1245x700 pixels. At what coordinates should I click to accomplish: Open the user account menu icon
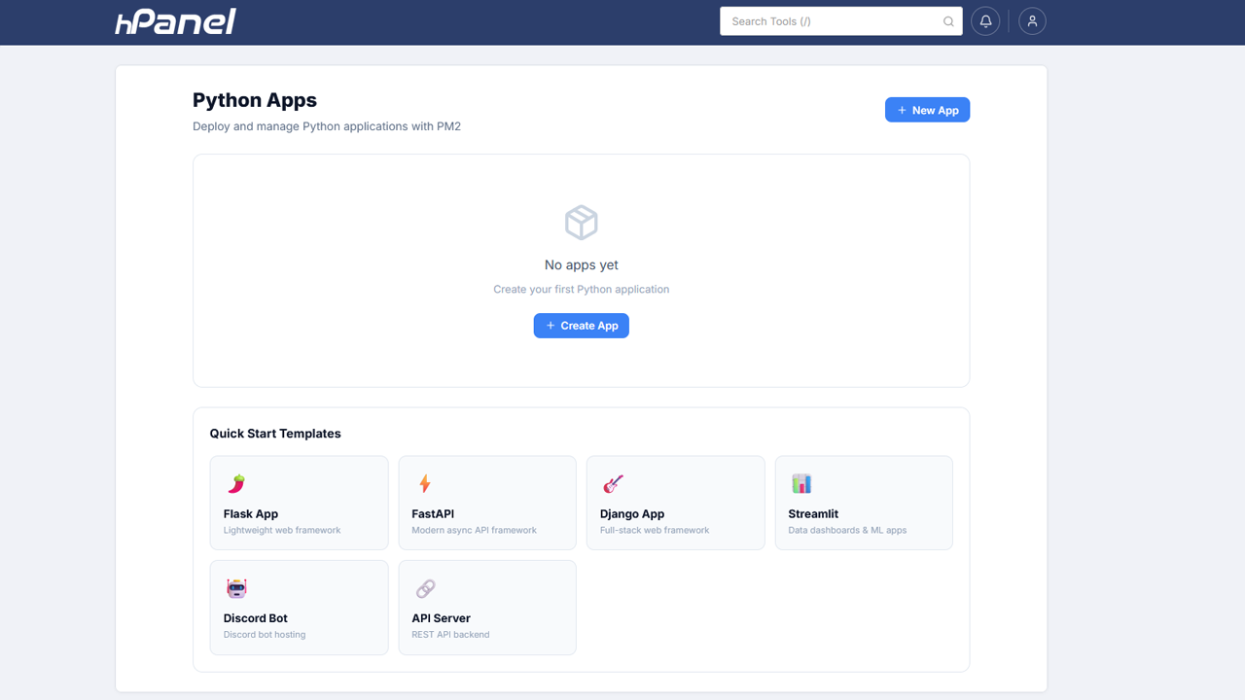coord(1032,21)
